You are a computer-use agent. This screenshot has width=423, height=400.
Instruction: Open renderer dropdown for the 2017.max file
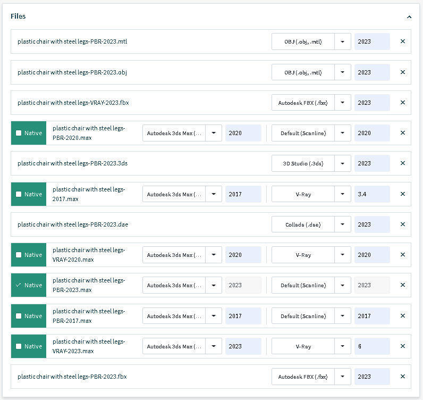click(343, 194)
